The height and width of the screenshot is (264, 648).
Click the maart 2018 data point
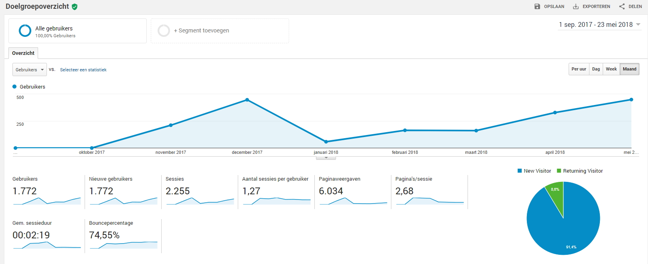[x=476, y=131]
